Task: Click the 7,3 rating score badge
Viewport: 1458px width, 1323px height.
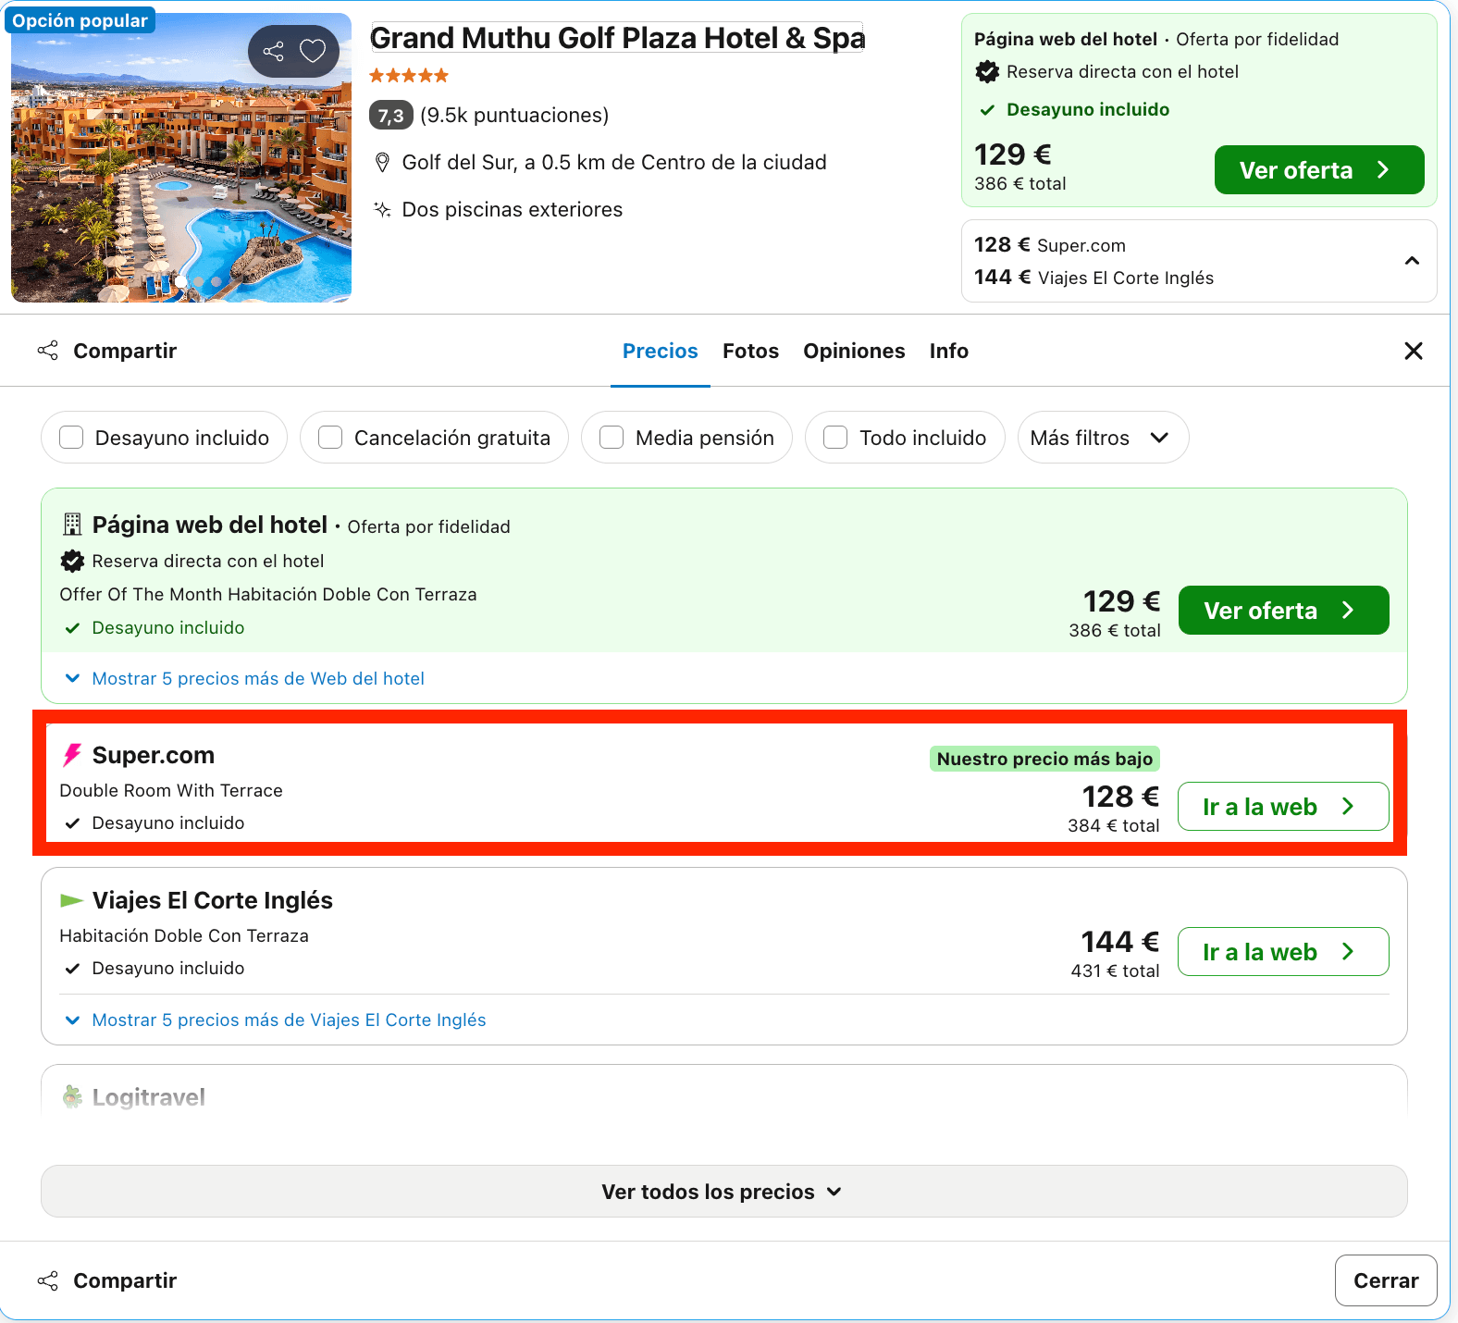Action: point(390,116)
